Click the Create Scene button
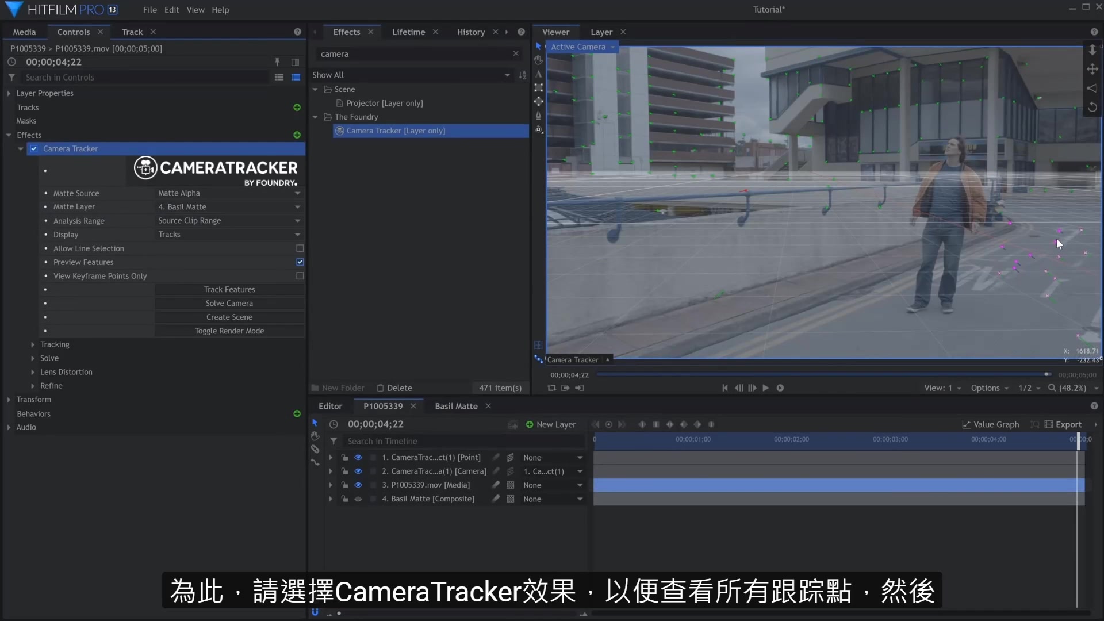 click(229, 317)
